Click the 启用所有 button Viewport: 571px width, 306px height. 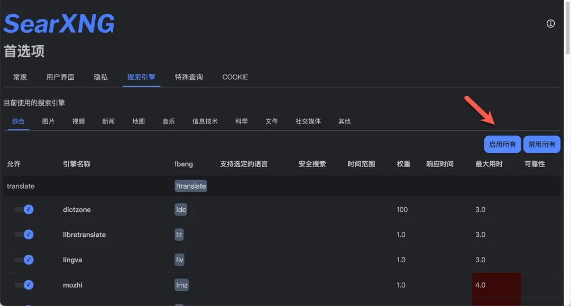click(502, 144)
